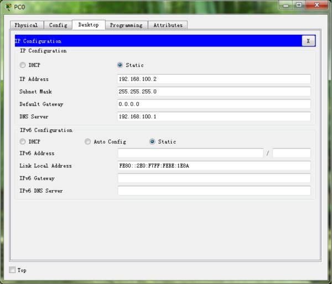This screenshot has height=284, width=332.
Task: Click the IP Address input field
Action: (214, 79)
